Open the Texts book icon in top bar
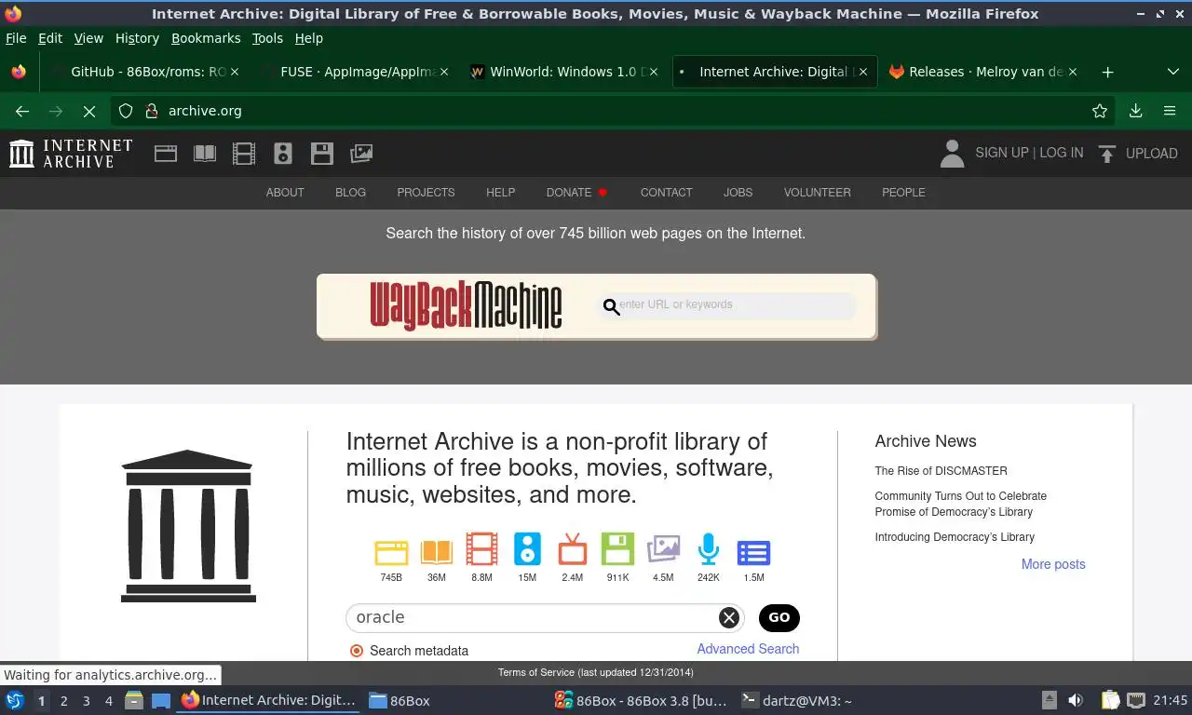This screenshot has height=715, width=1192. (x=205, y=154)
